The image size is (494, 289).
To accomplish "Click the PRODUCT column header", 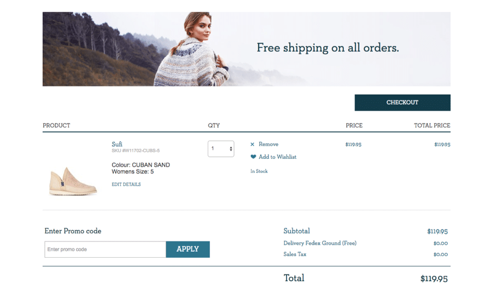I will coord(57,125).
